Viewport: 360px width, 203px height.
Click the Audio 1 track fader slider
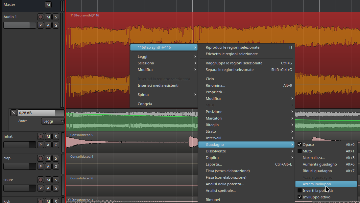coord(20,25)
